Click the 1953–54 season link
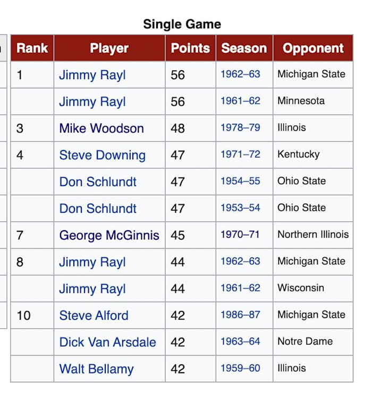372x401 pixels. pos(240,208)
